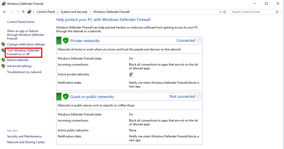The width and height of the screenshot is (284, 149).
Task: Click Windows Defender Firewall breadcrumb
Action: 111,12
